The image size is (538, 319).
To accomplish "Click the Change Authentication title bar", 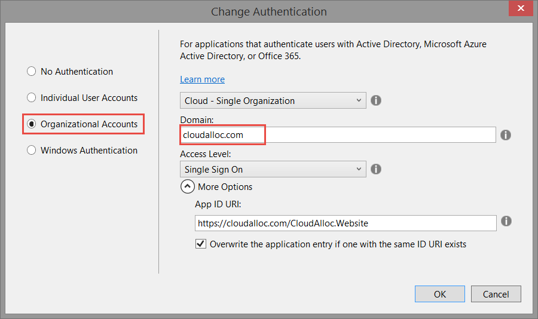I will click(269, 11).
